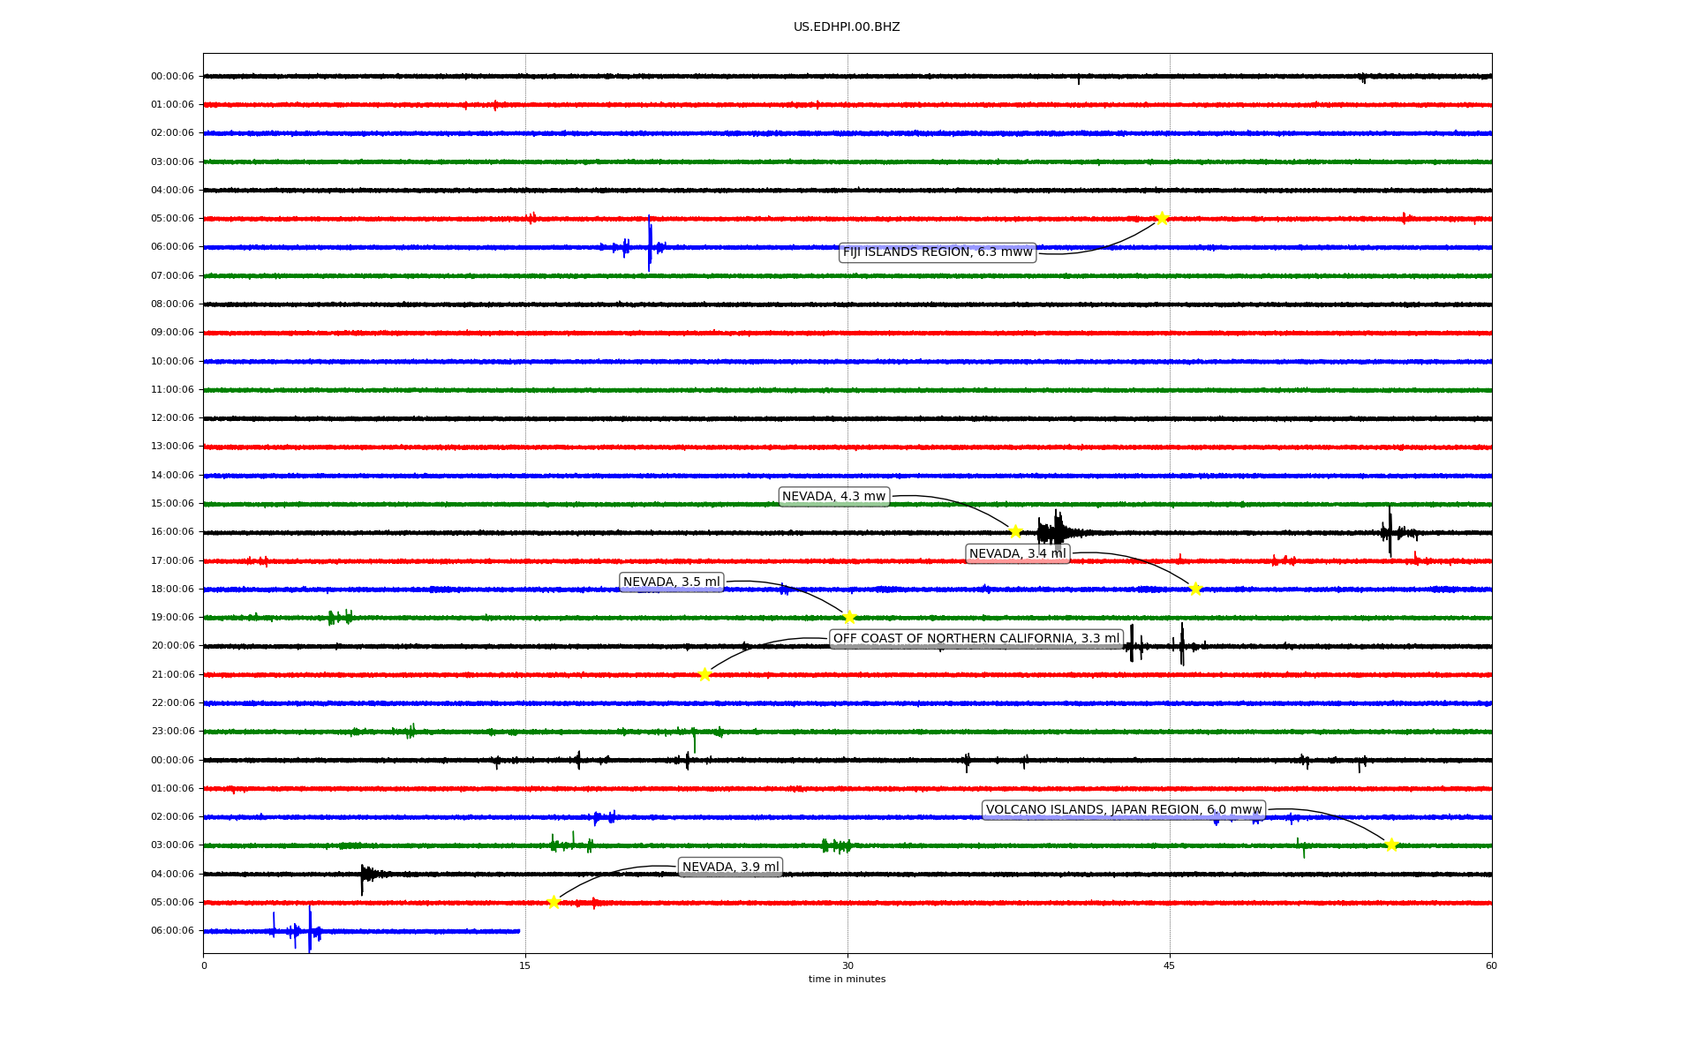Click the Fiji Islands earthquake star marker

coord(1162,218)
